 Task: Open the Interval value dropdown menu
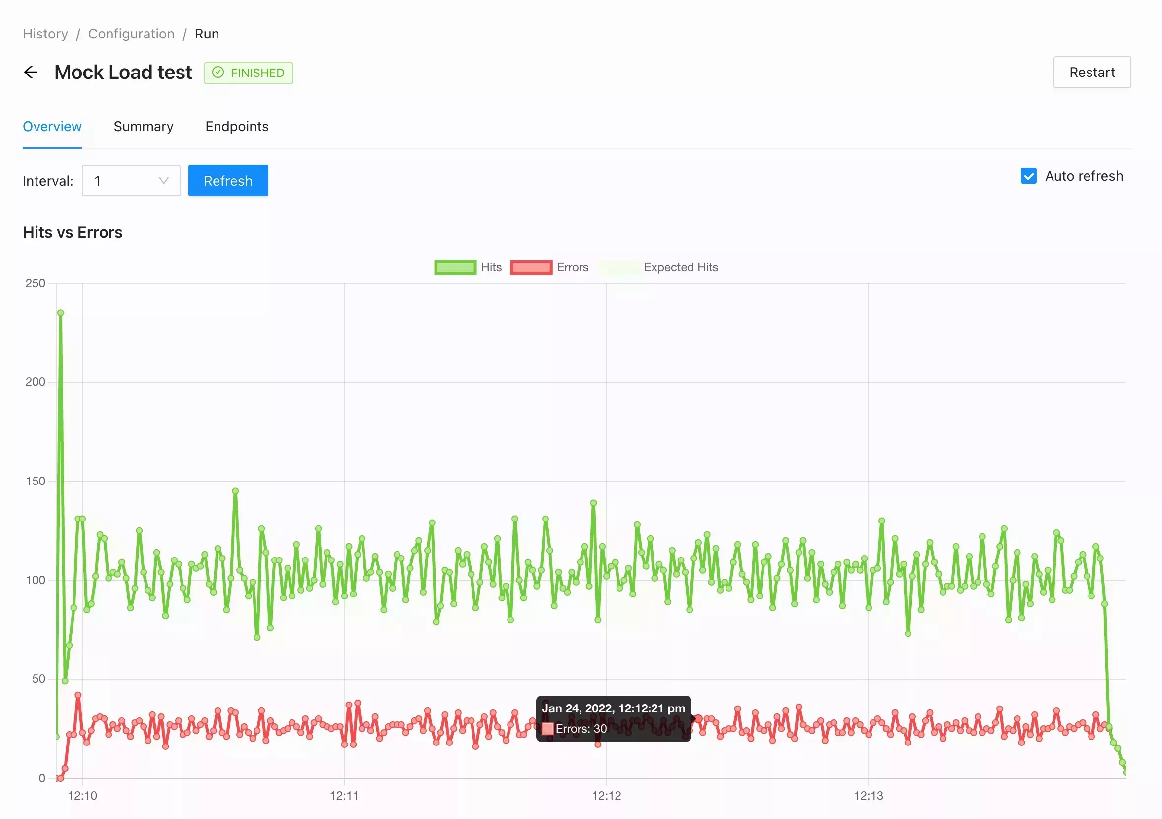click(x=131, y=180)
